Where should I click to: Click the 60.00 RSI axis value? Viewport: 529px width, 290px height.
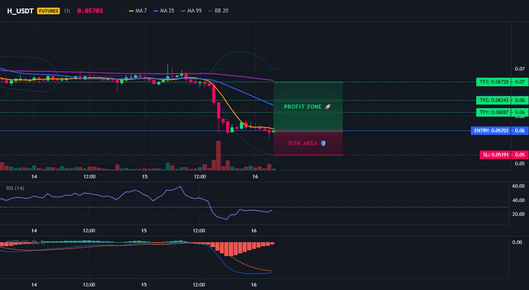pyautogui.click(x=518, y=186)
